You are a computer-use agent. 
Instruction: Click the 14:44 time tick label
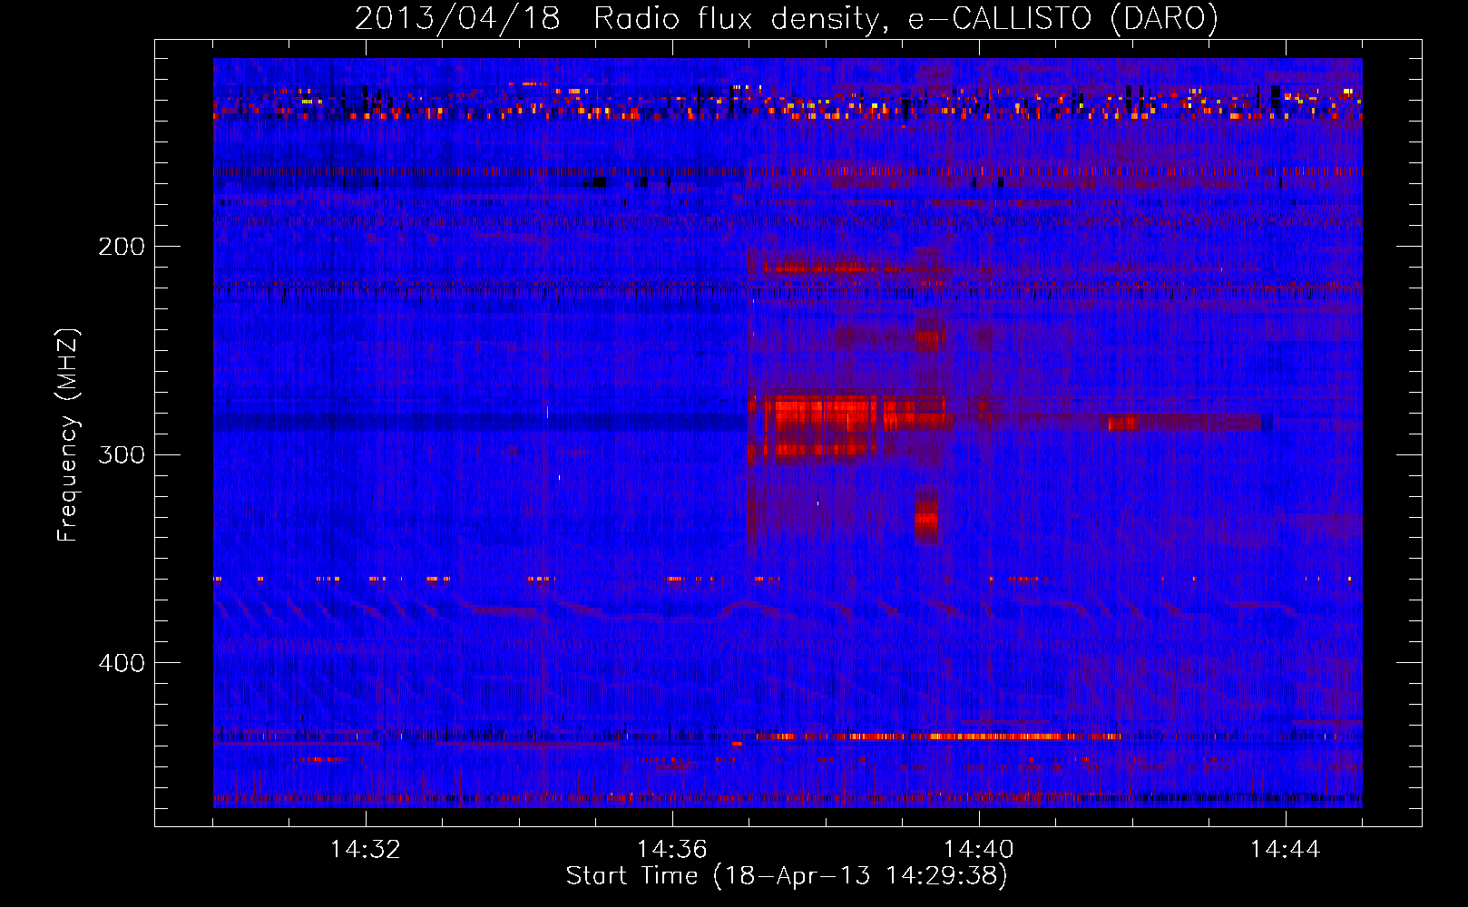tap(1286, 850)
